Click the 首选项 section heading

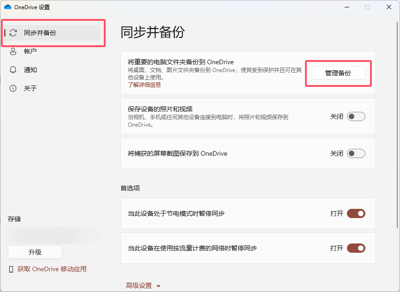130,189
